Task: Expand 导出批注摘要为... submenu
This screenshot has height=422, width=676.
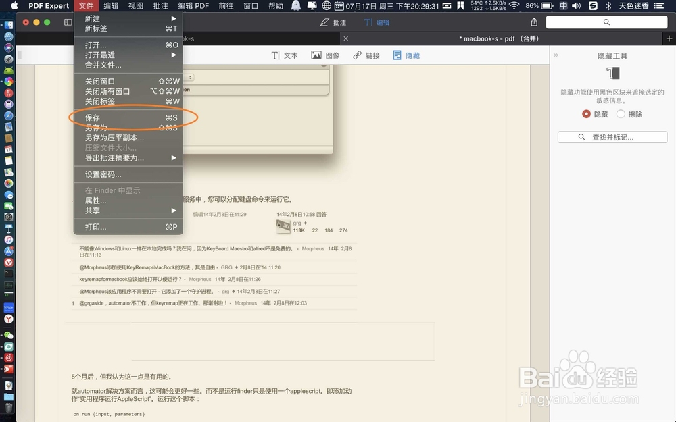Action: [x=128, y=157]
